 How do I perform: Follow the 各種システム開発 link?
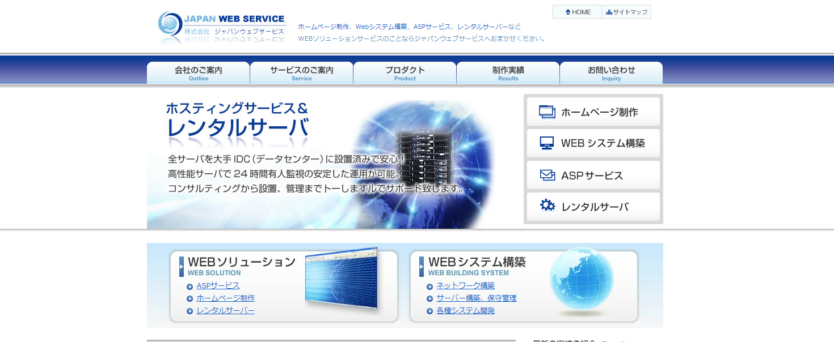[465, 311]
